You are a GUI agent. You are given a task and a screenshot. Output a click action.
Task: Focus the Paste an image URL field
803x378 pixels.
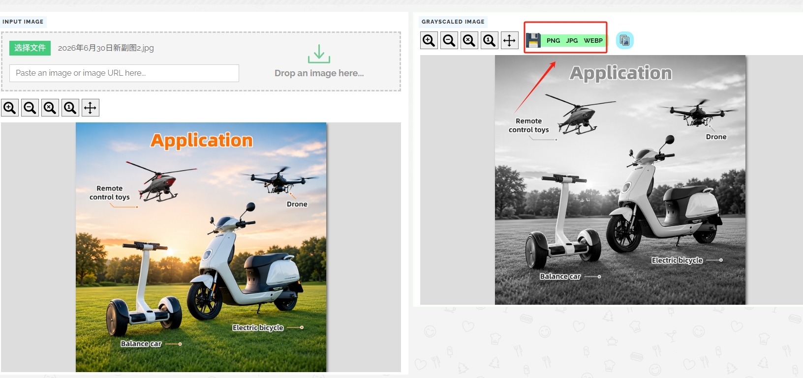pos(124,73)
